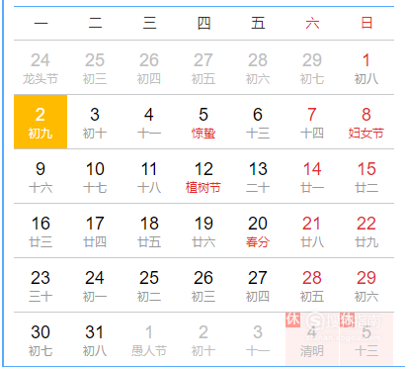Select highlighted date 2 初九
Image resolution: width=405 pixels, height=367 pixels.
[x=40, y=122]
